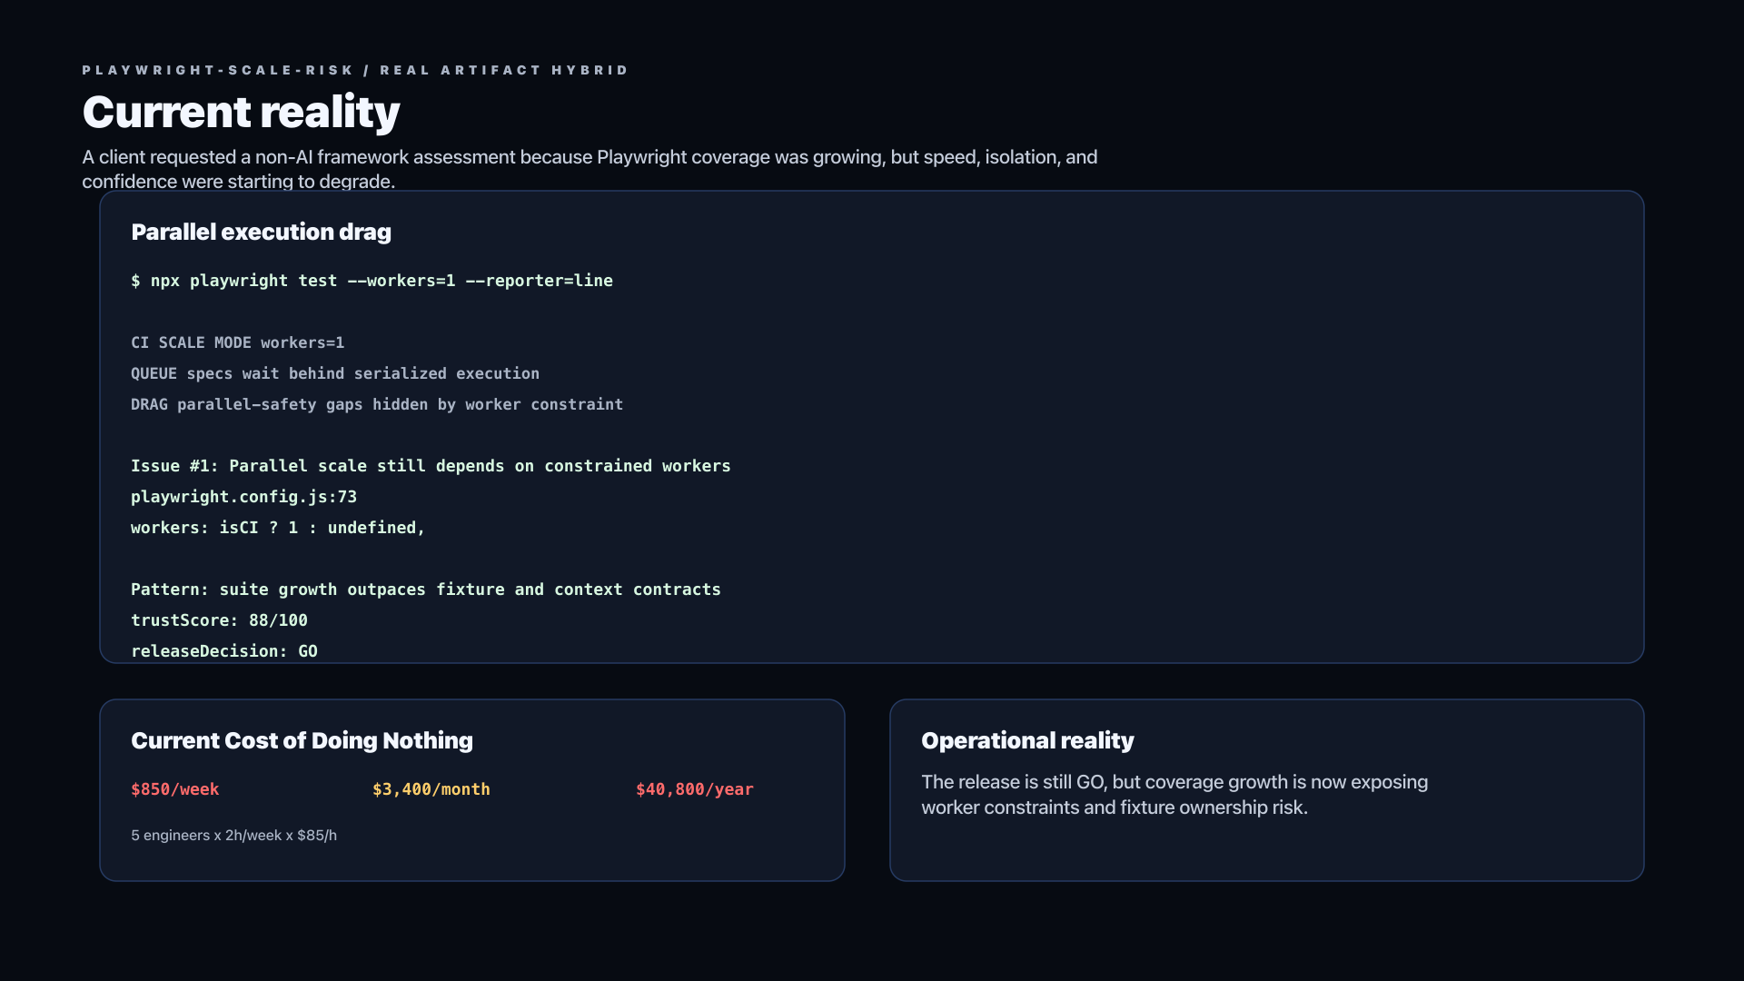Image resolution: width=1744 pixels, height=981 pixels.
Task: Click the releaseDecision: GO line
Action: 224,651
